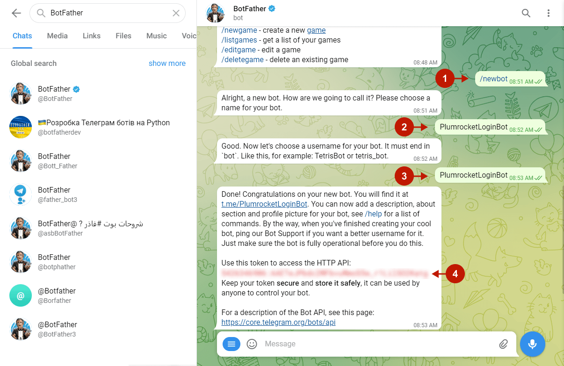The height and width of the screenshot is (366, 564).
Task: Open verified @BotFather chat result
Action: point(98,93)
